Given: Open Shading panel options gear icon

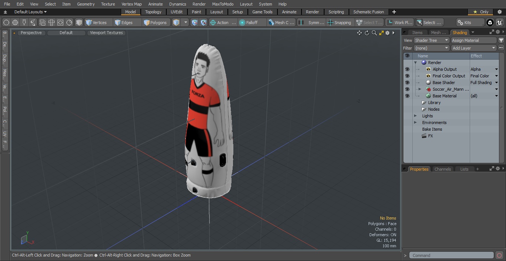Looking at the screenshot, I should 497,32.
